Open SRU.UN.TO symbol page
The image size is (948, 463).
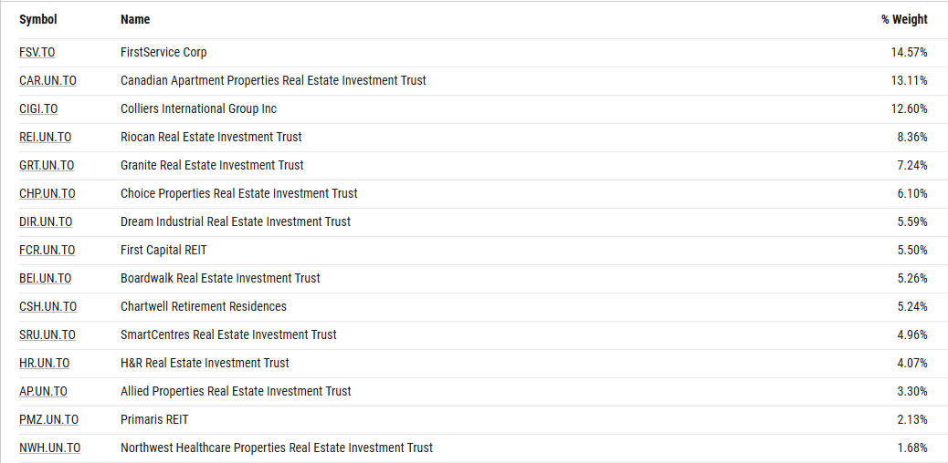coord(47,335)
